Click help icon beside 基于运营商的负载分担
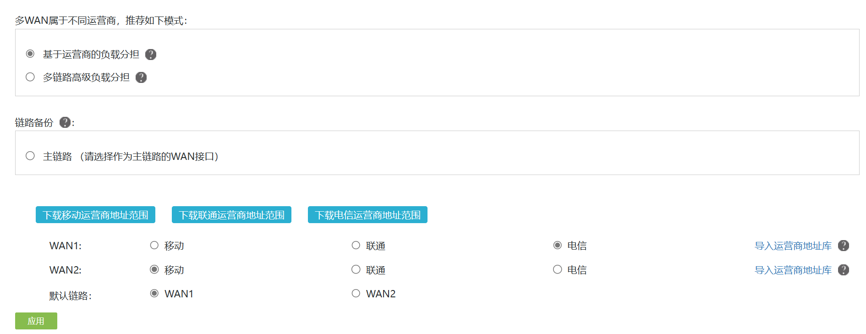Screen dimensions: 866x334 coord(151,55)
